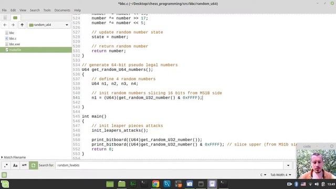Toggle regular expression search option
Screen dimensions: 336x189
pyautogui.click(x=6, y=165)
